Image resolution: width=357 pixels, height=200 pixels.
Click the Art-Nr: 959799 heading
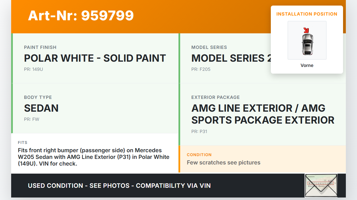point(81,16)
